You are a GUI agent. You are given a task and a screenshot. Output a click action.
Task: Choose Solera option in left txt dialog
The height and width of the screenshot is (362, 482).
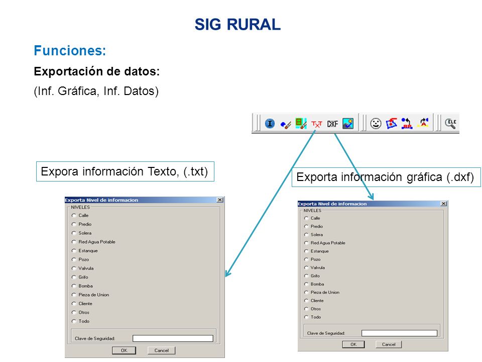point(74,233)
